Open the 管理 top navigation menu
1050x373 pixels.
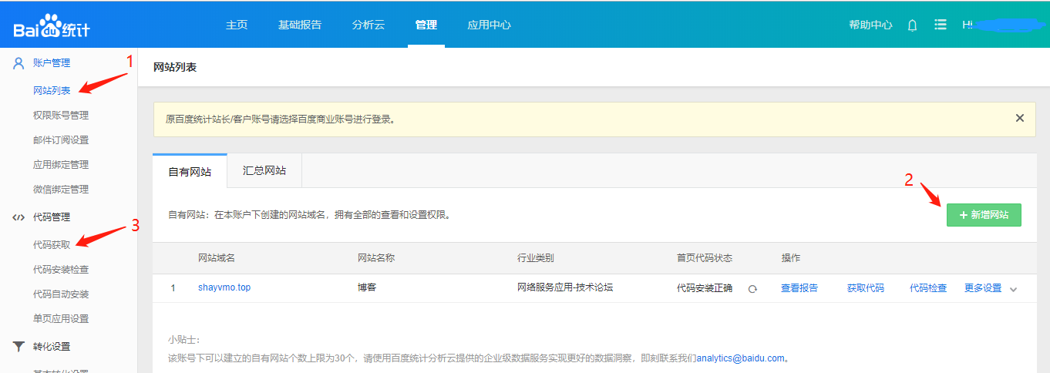pyautogui.click(x=426, y=25)
